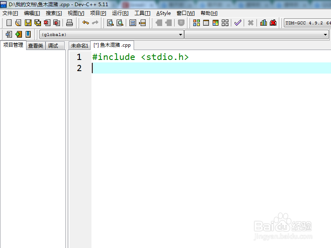The width and height of the screenshot is (331, 248).
Task: Open the empty function members dropdown
Action: [257, 35]
